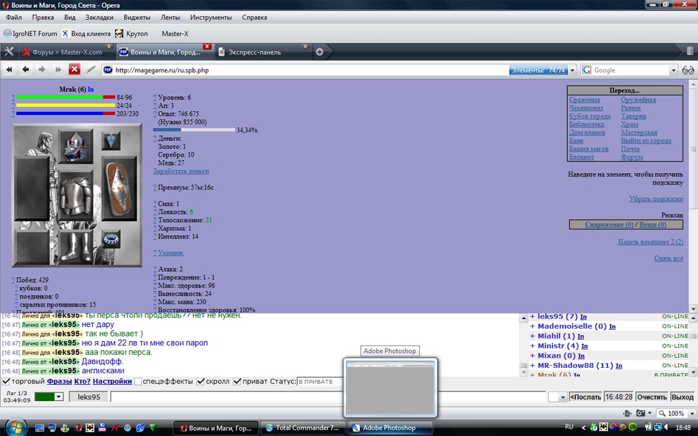Click the help question mark beside Уровень
698x436 pixels.
[155, 97]
